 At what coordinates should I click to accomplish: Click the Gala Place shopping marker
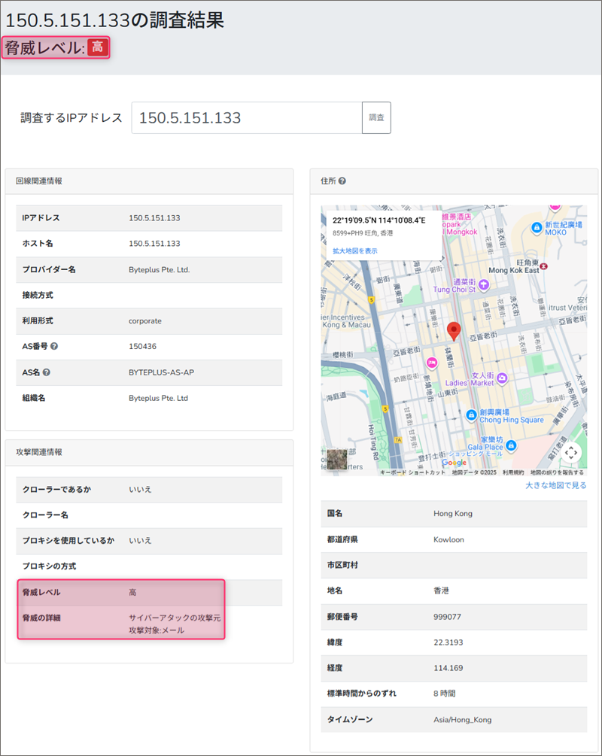pyautogui.click(x=511, y=446)
